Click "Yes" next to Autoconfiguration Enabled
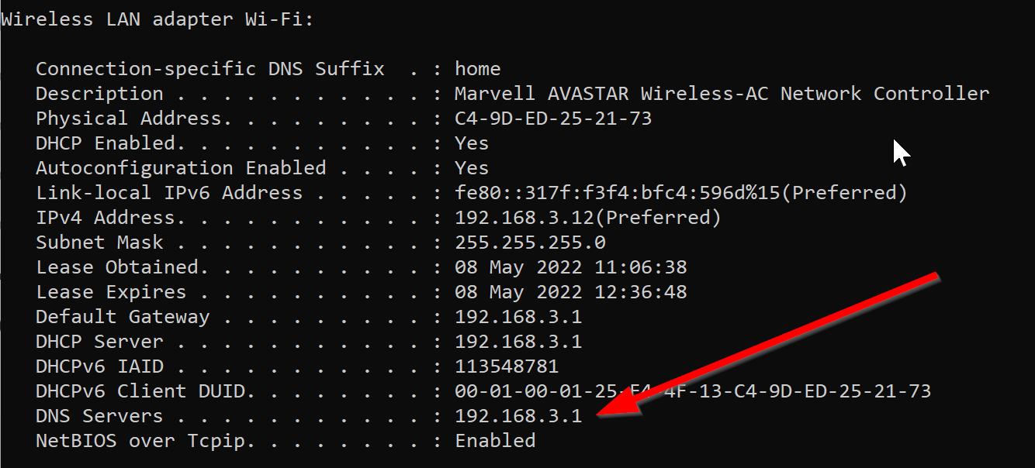 [x=472, y=168]
